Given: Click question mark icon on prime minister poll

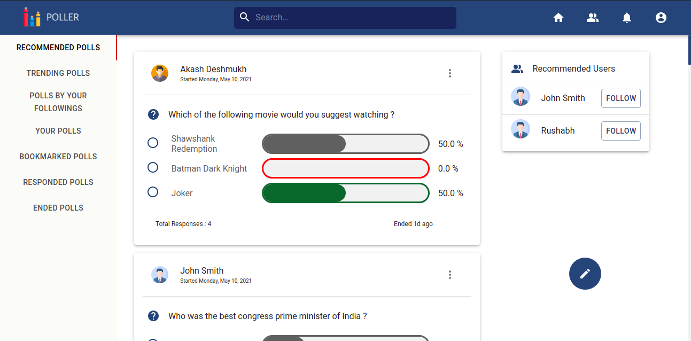Looking at the screenshot, I should tap(153, 316).
